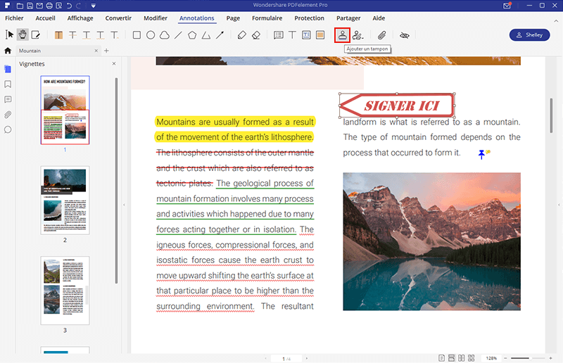Switch to two-page view layout
The height and width of the screenshot is (363, 563).
pyautogui.click(x=462, y=358)
